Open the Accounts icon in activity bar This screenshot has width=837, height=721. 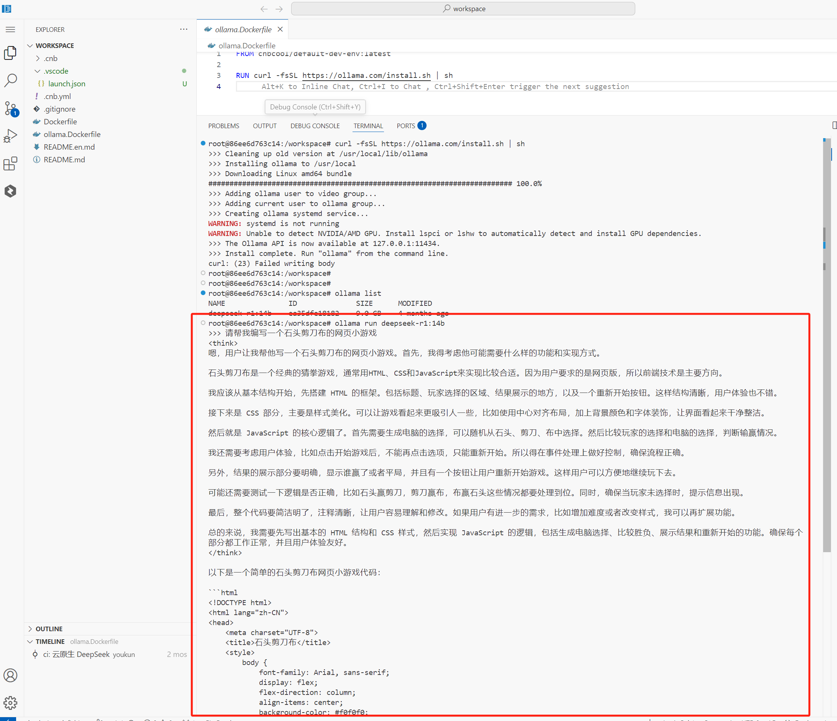pyautogui.click(x=10, y=675)
